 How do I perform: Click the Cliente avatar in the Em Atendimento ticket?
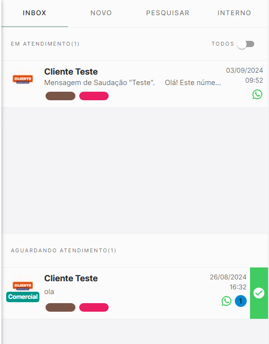(23, 79)
